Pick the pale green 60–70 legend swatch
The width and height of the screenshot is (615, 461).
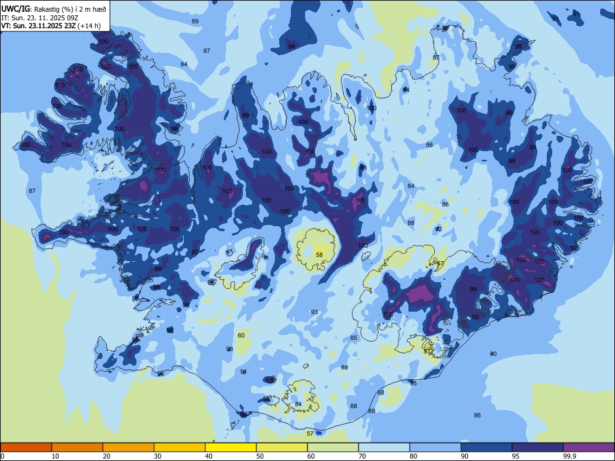pos(333,447)
